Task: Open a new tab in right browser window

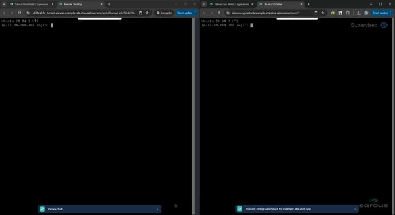Action: 309,4
